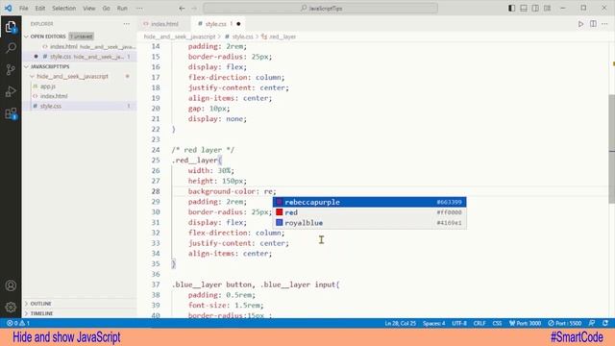This screenshot has height=346, width=615.
Task: Click the unsaved dot on style.css tab
Action: (238, 24)
